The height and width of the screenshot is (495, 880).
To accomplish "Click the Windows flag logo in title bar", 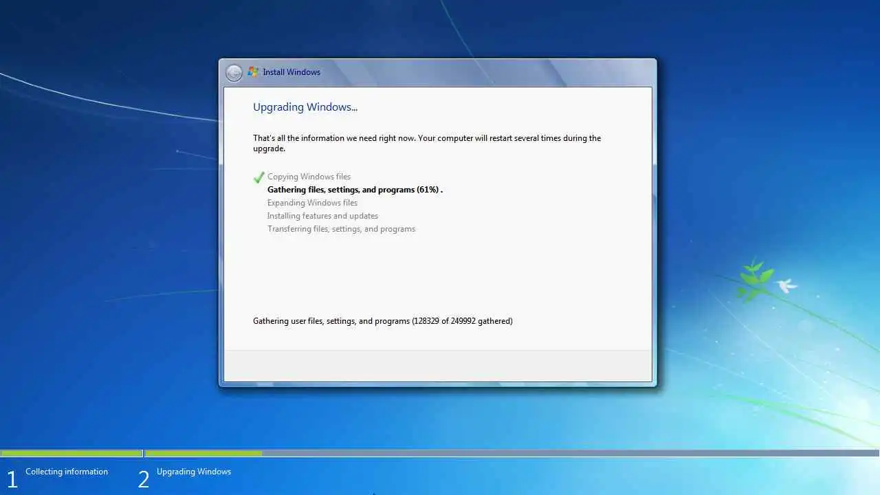I will (x=253, y=71).
